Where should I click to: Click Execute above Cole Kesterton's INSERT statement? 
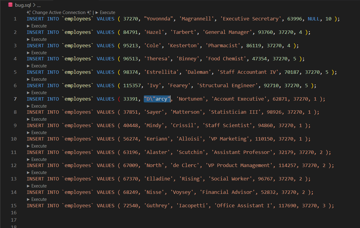tap(39, 39)
